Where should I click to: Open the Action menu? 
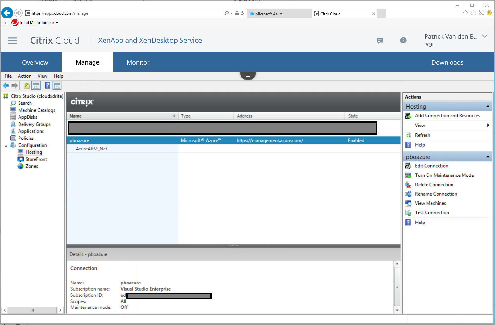[x=25, y=76]
